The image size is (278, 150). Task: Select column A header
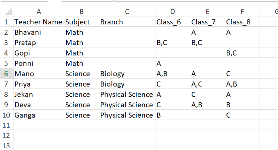coord(39,12)
